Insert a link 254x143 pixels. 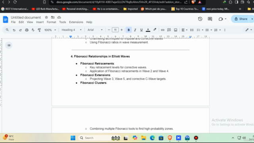click(162, 30)
